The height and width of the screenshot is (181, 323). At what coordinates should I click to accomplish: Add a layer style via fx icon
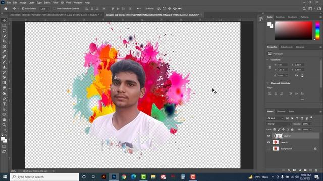pyautogui.click(x=289, y=170)
